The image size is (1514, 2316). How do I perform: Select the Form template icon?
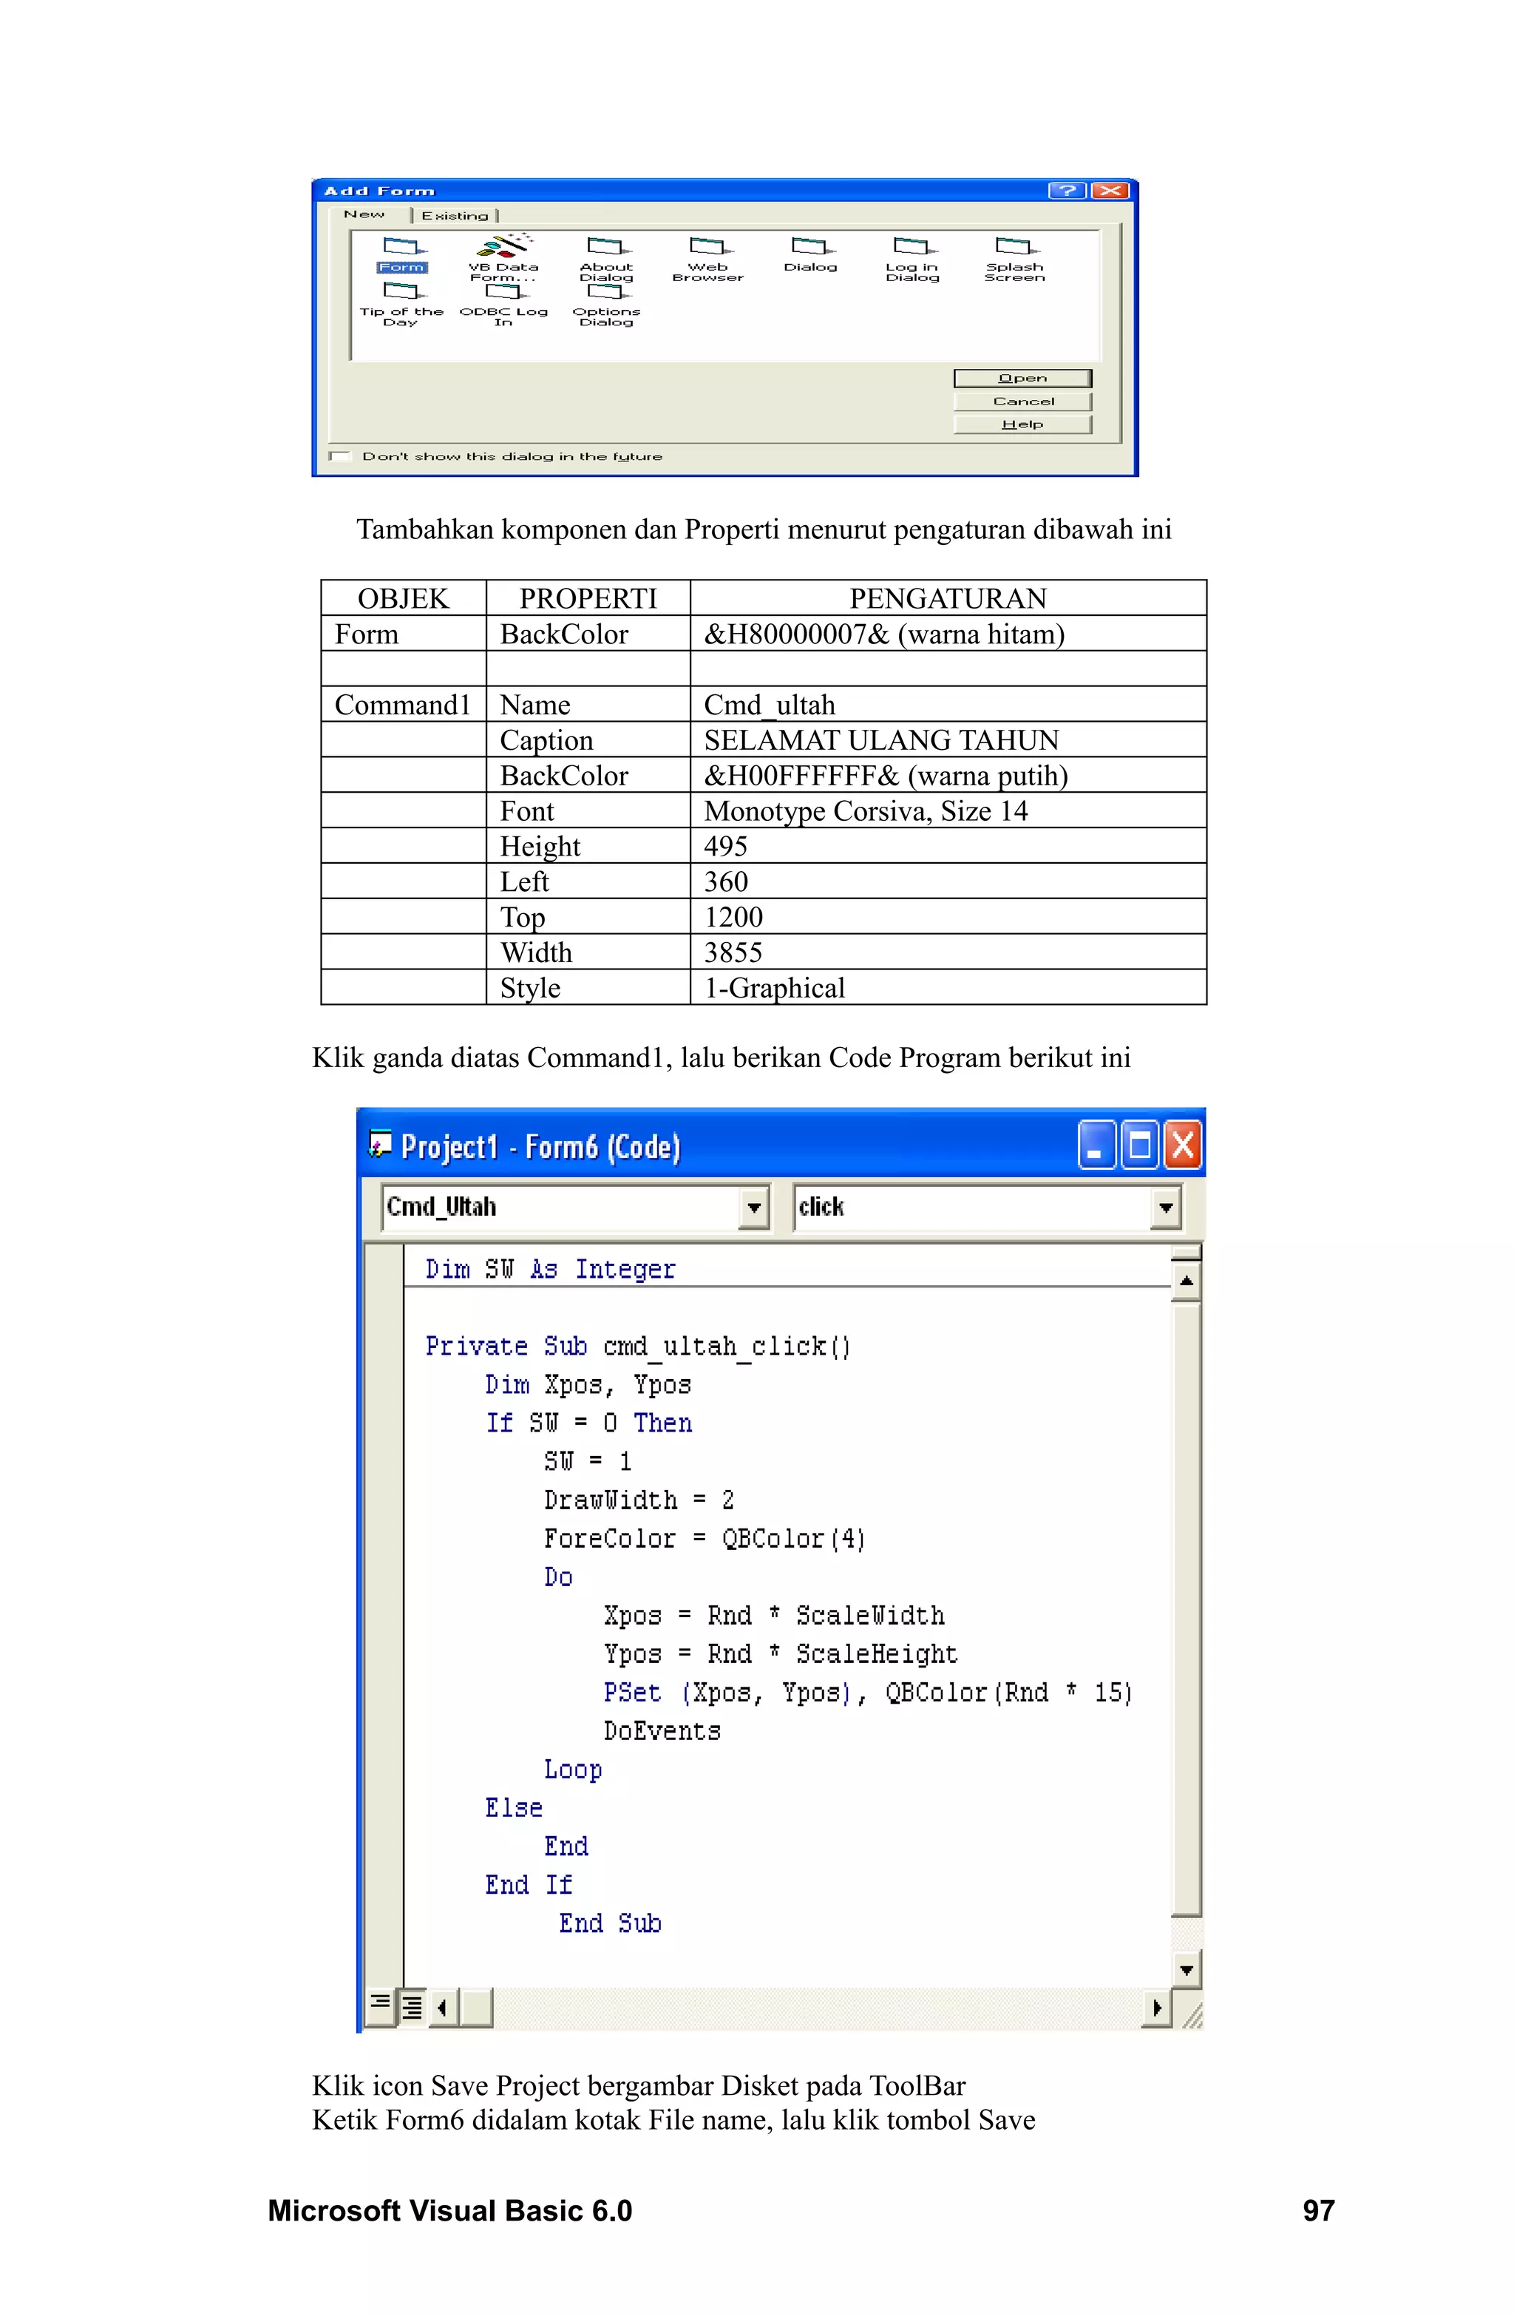[x=400, y=247]
